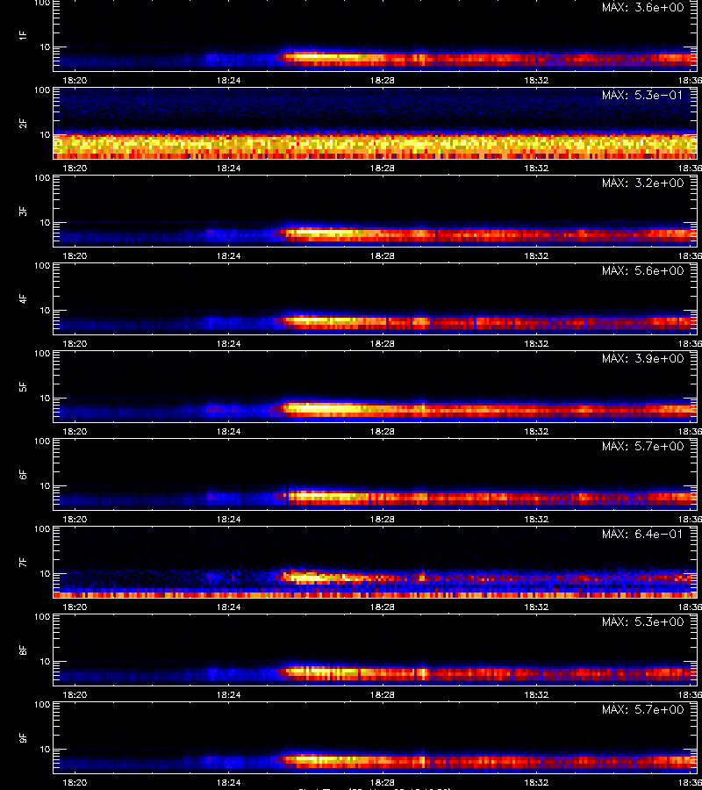Click the 'MAX: 3.6e+00' readout
This screenshot has width=702, height=790.
(643, 8)
